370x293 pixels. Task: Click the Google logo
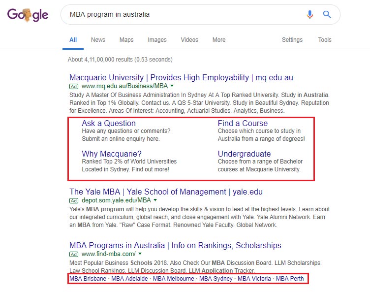click(28, 15)
